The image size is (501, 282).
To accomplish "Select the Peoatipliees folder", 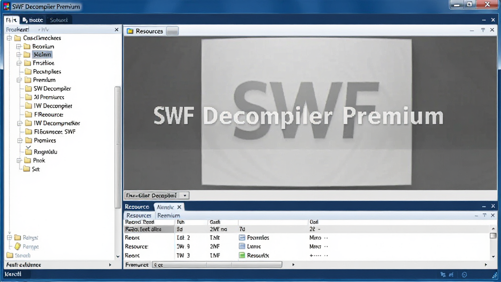I will 47,71.
